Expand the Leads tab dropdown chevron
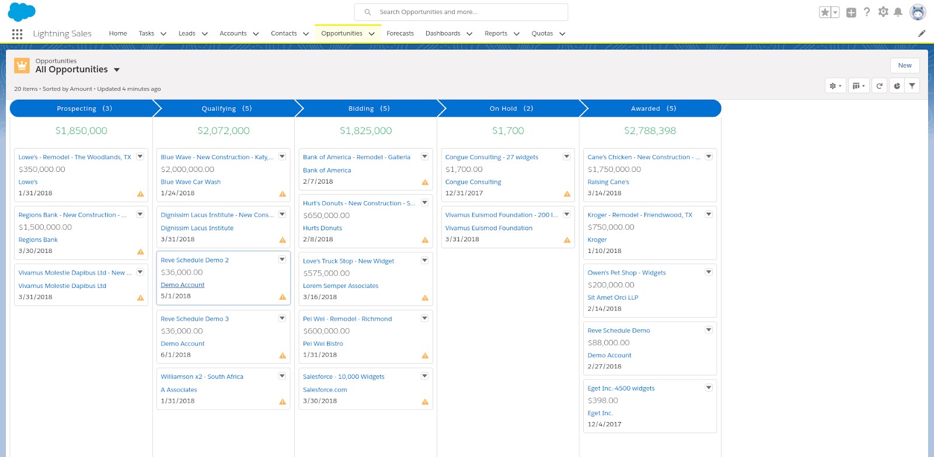The height and width of the screenshot is (457, 934). (x=205, y=34)
